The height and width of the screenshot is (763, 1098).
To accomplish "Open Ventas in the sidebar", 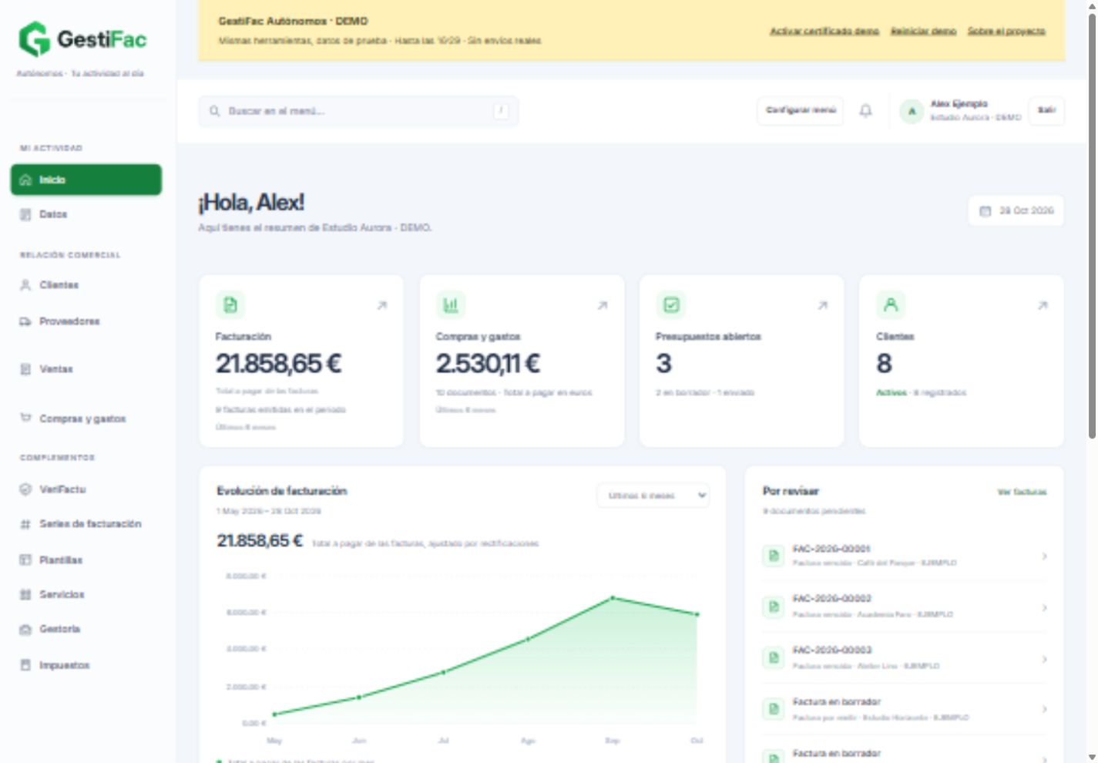I will (86, 369).
